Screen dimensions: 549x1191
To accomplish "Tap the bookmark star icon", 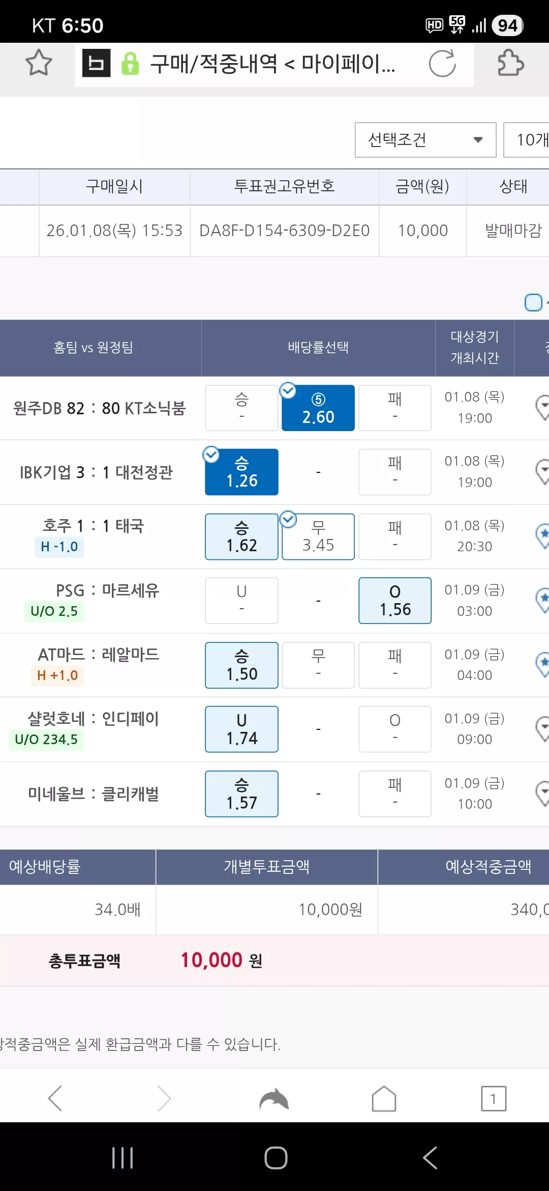I will pos(39,63).
